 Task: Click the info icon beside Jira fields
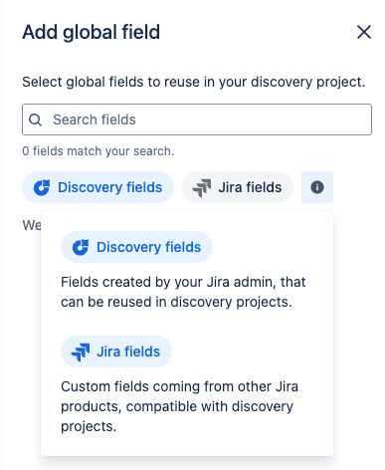coord(317,187)
